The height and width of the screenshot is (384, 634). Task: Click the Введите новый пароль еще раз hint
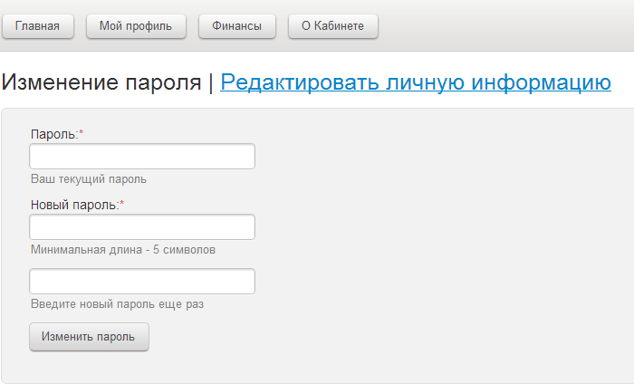click(x=117, y=304)
